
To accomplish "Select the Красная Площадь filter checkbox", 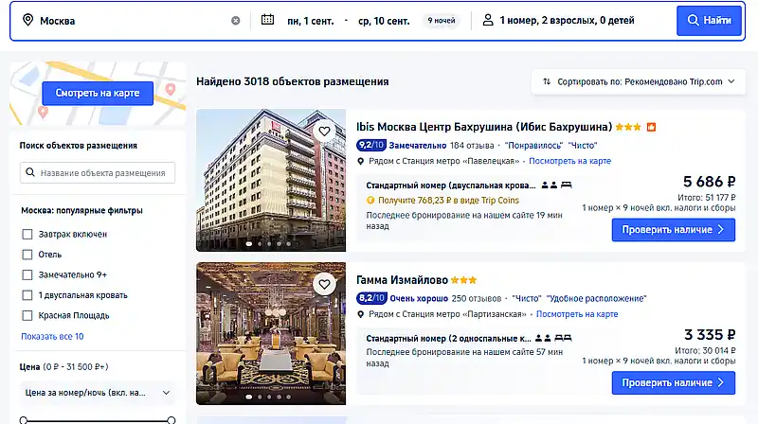I will pos(27,315).
